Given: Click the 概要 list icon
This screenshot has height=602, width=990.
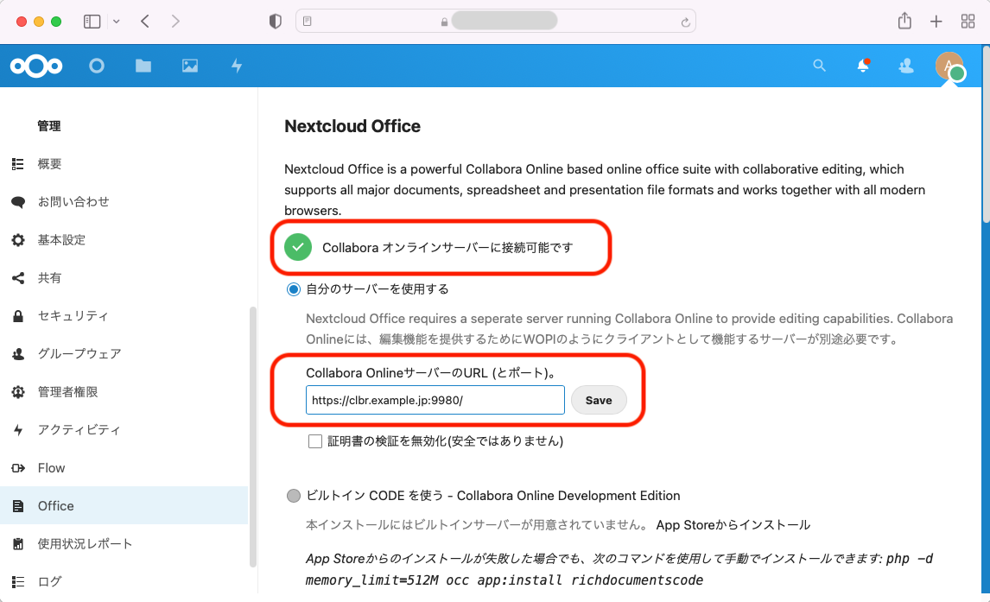Looking at the screenshot, I should pos(17,164).
